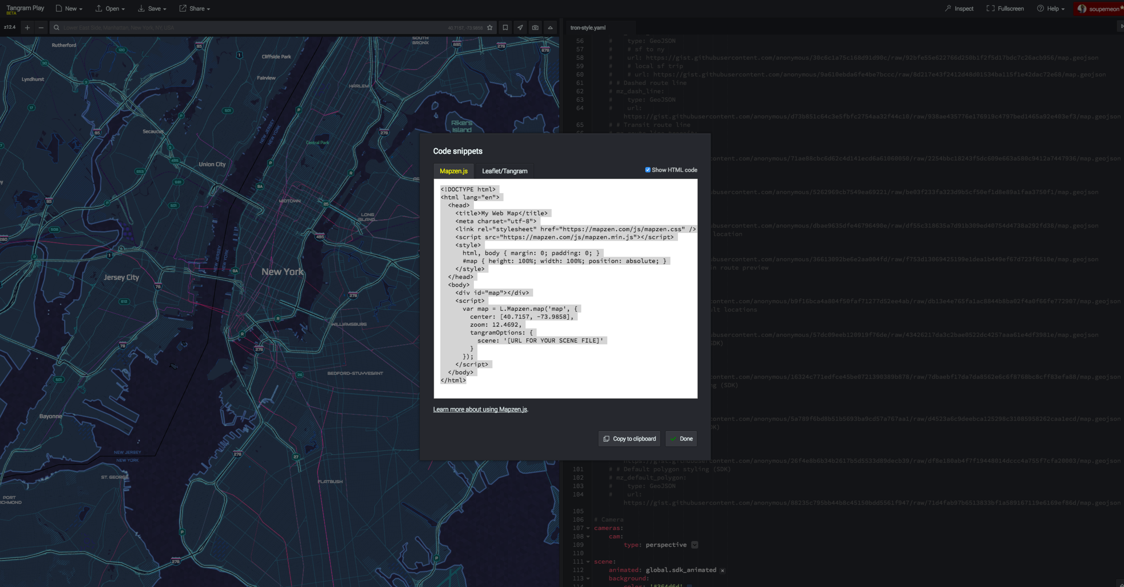The height and width of the screenshot is (587, 1124).
Task: Collapse the map toolbar with caret icon
Action: [x=550, y=28]
